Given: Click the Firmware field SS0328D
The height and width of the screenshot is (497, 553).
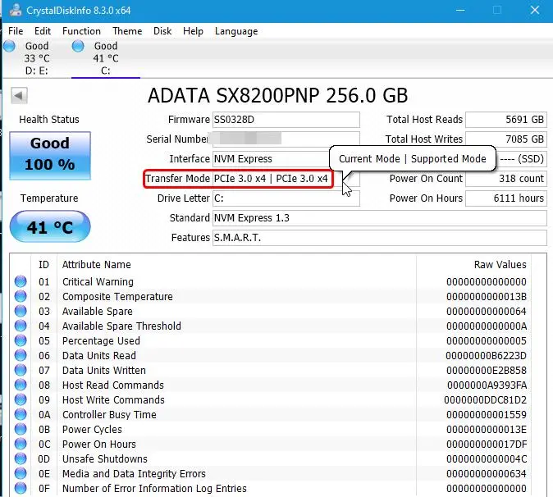Looking at the screenshot, I should point(286,120).
